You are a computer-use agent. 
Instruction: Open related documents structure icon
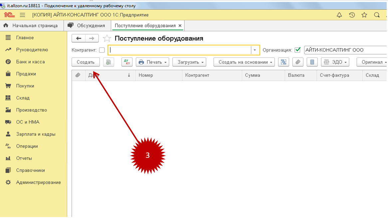pyautogui.click(x=284, y=62)
